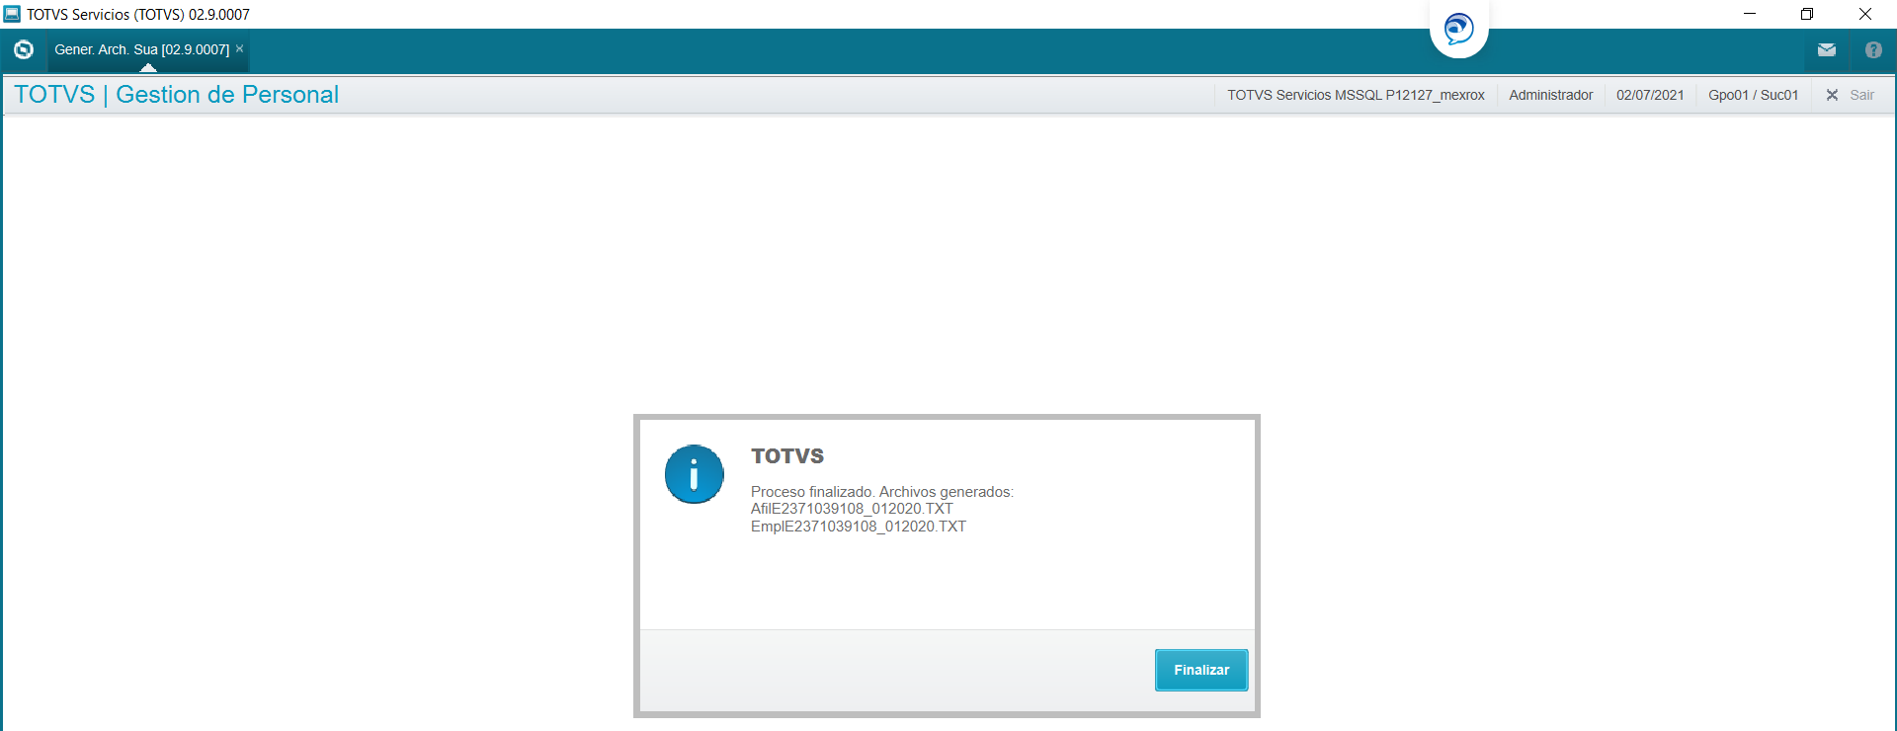The width and height of the screenshot is (1897, 731).
Task: Click the TOTVS dialog heading
Action: (x=787, y=456)
